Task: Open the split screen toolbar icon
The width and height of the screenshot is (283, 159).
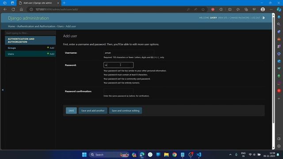Action: point(230,9)
